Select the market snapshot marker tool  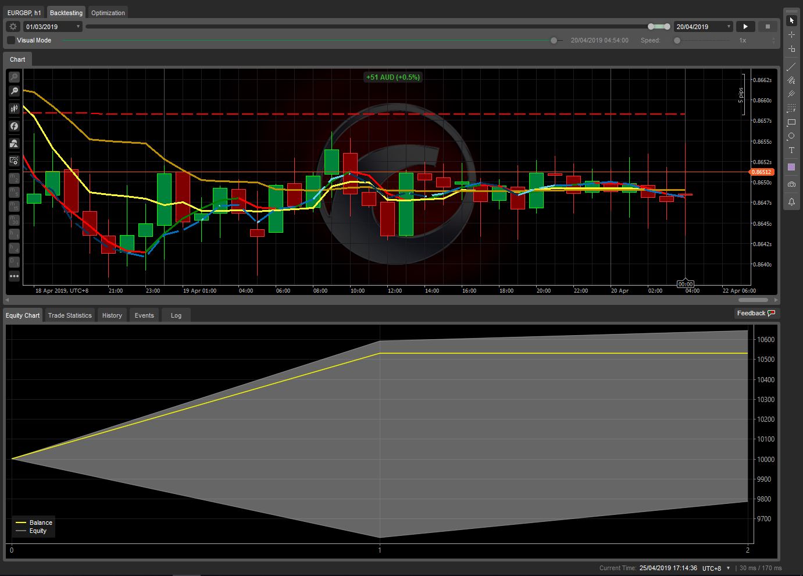[791, 49]
